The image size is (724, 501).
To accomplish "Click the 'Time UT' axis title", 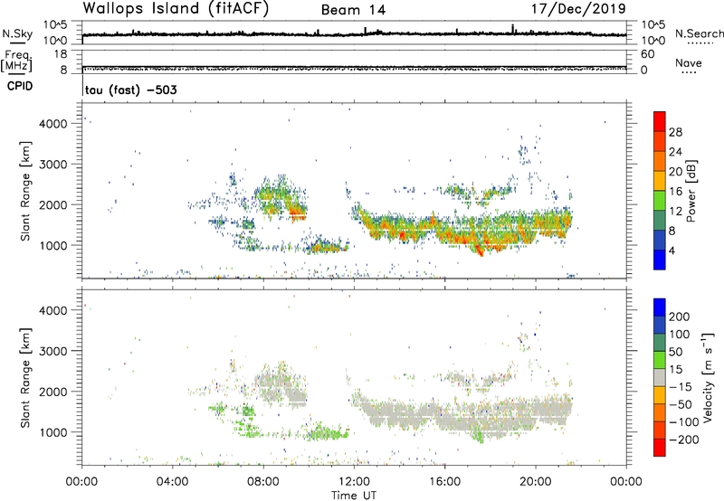I will coord(354,496).
